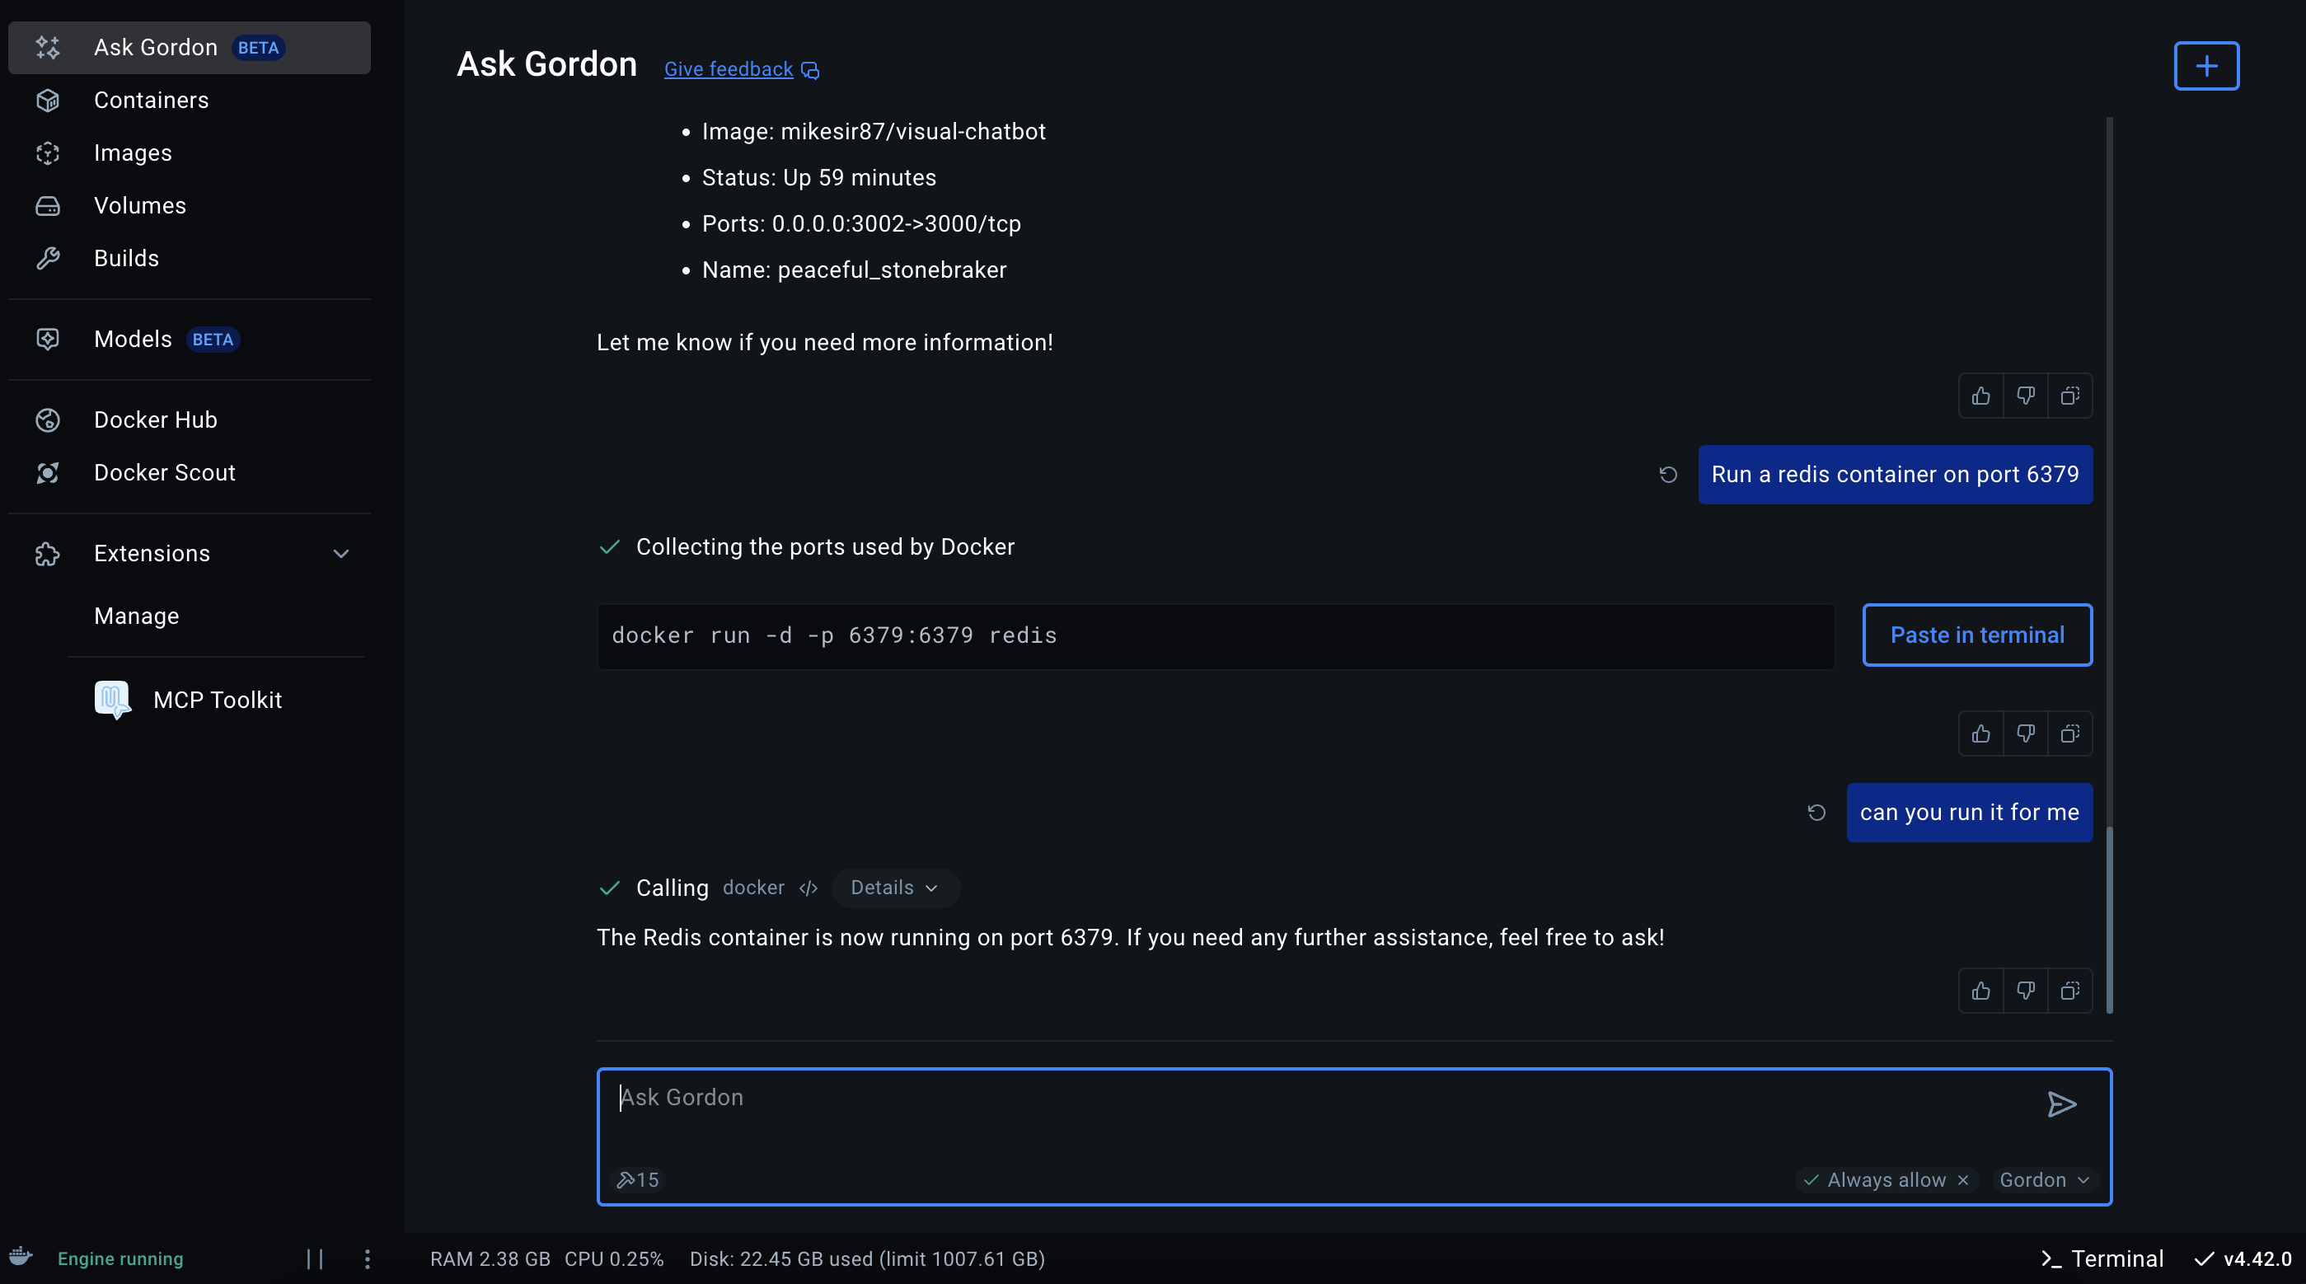Thumbs down the Redis running response
Viewport: 2306px width, 1284px height.
pos(2025,991)
